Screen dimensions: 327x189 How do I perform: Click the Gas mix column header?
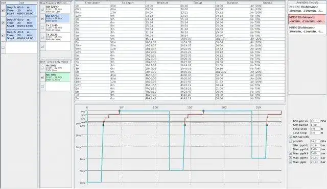(x=268, y=3)
